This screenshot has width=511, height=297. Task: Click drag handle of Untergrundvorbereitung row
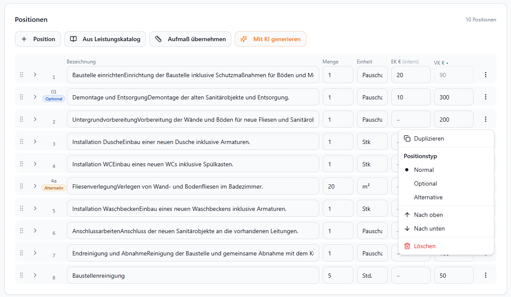pos(21,119)
